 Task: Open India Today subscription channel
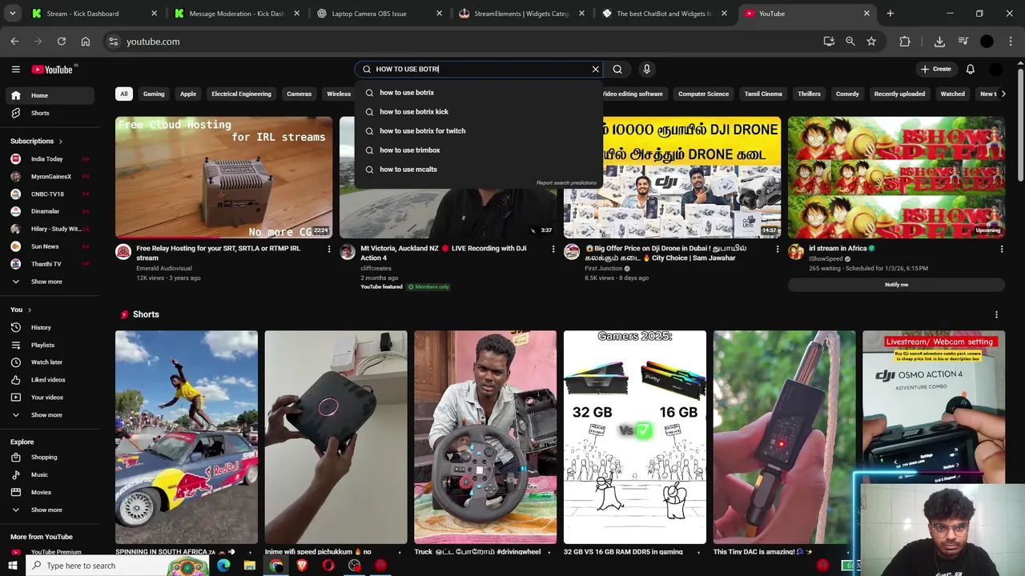click(x=46, y=159)
